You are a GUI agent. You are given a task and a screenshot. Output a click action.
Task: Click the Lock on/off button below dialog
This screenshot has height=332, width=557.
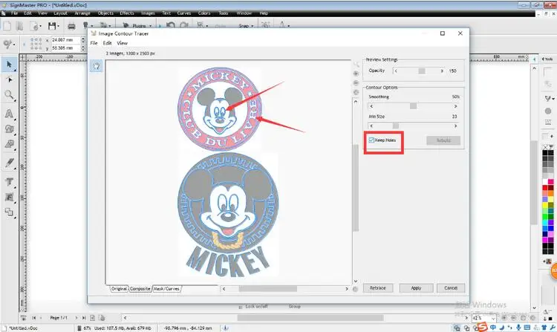pos(253,306)
